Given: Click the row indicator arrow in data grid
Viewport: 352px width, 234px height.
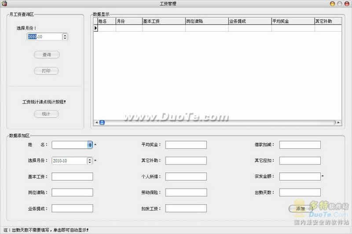Looking at the screenshot, I should [95, 28].
